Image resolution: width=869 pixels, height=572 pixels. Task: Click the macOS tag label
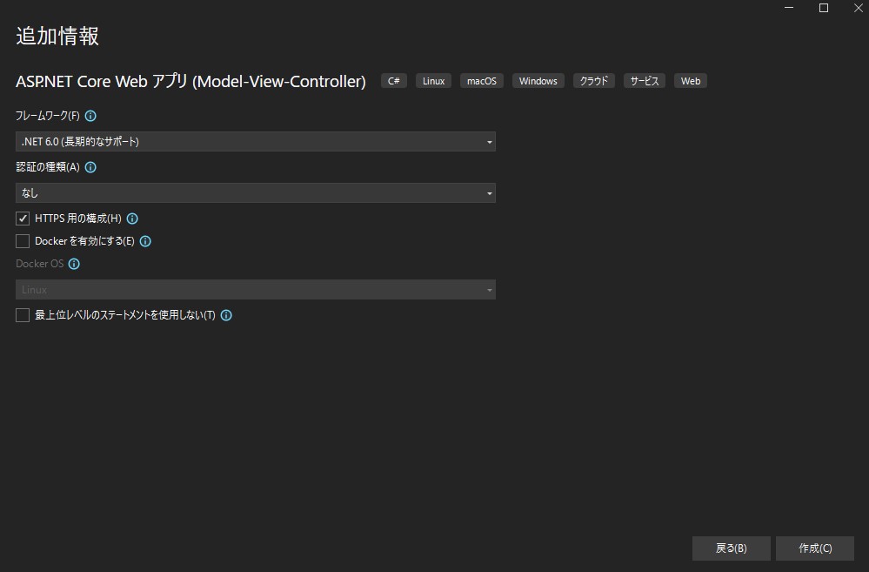[481, 81]
